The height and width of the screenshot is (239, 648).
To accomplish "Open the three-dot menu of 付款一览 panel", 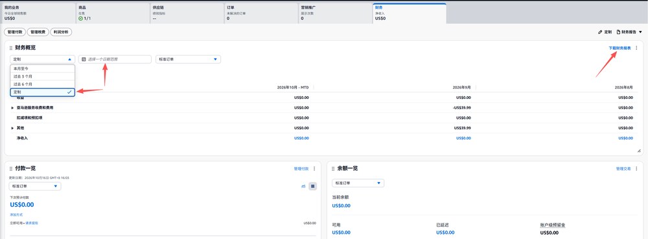I will coord(314,169).
